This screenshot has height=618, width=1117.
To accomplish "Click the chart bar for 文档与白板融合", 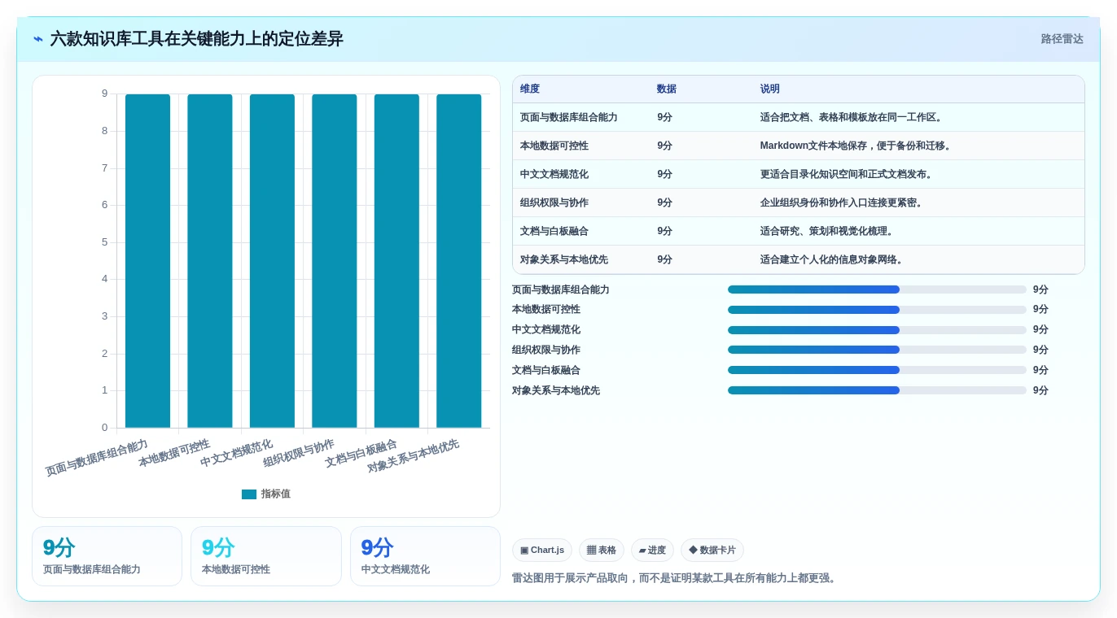I will (x=396, y=261).
